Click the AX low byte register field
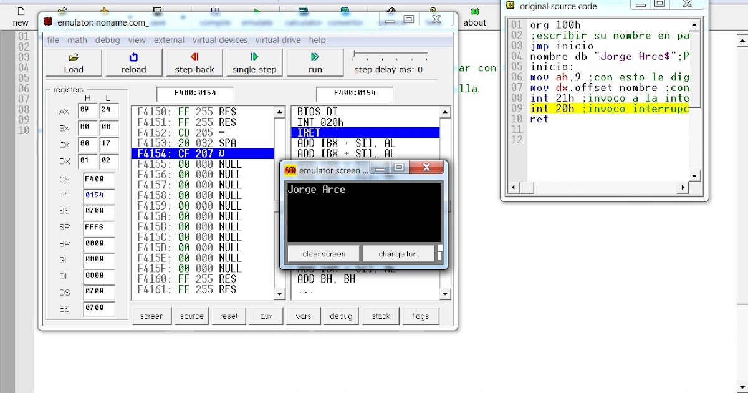Viewport: 748px width, 393px height. 108,111
